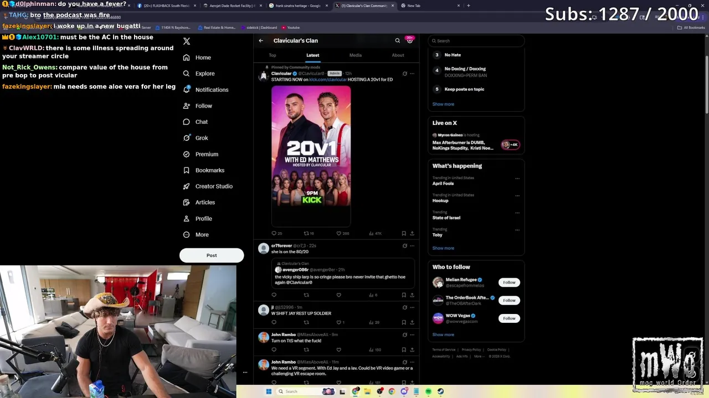Open Grok icon on Clavicular's pinned post
The width and height of the screenshot is (709, 398).
(404, 74)
